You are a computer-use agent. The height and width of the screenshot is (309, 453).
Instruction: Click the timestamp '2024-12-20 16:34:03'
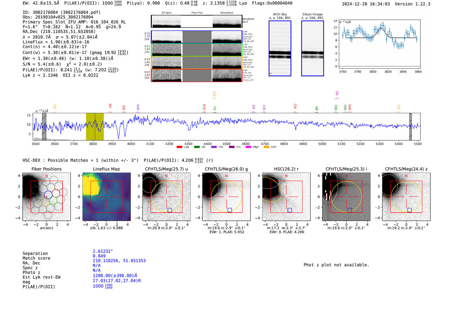366,4
